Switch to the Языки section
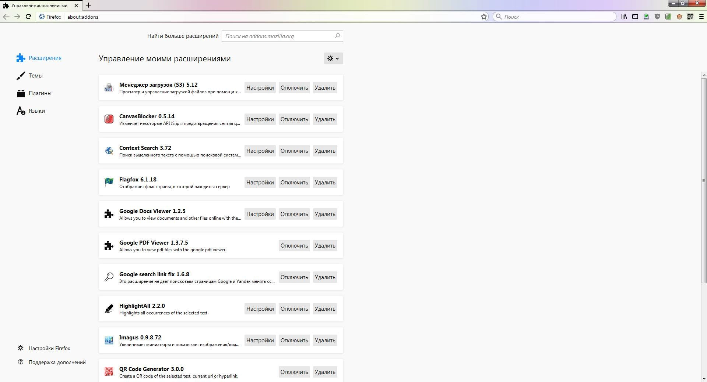The height and width of the screenshot is (382, 707). 31,111
